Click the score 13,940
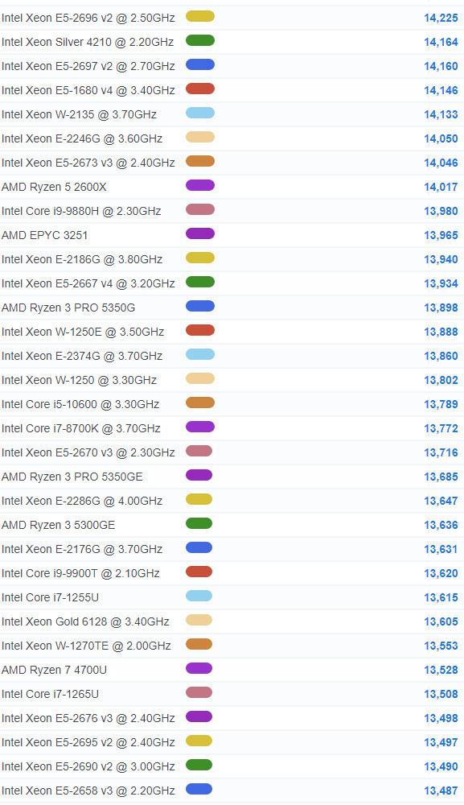This screenshot has width=464, height=805. point(441,259)
